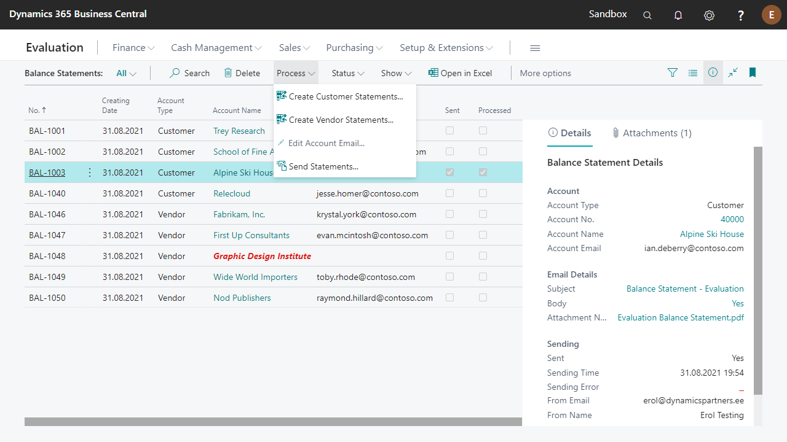Open Fabrikam, Inc. account link
This screenshot has height=442, width=787.
239,214
